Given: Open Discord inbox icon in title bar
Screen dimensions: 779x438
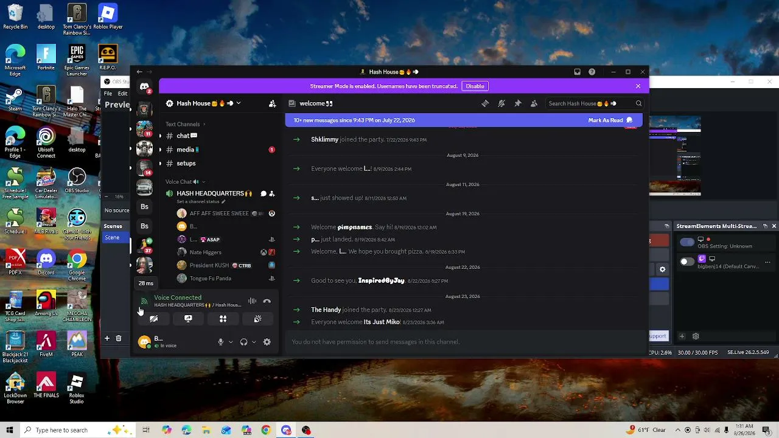Looking at the screenshot, I should (577, 72).
